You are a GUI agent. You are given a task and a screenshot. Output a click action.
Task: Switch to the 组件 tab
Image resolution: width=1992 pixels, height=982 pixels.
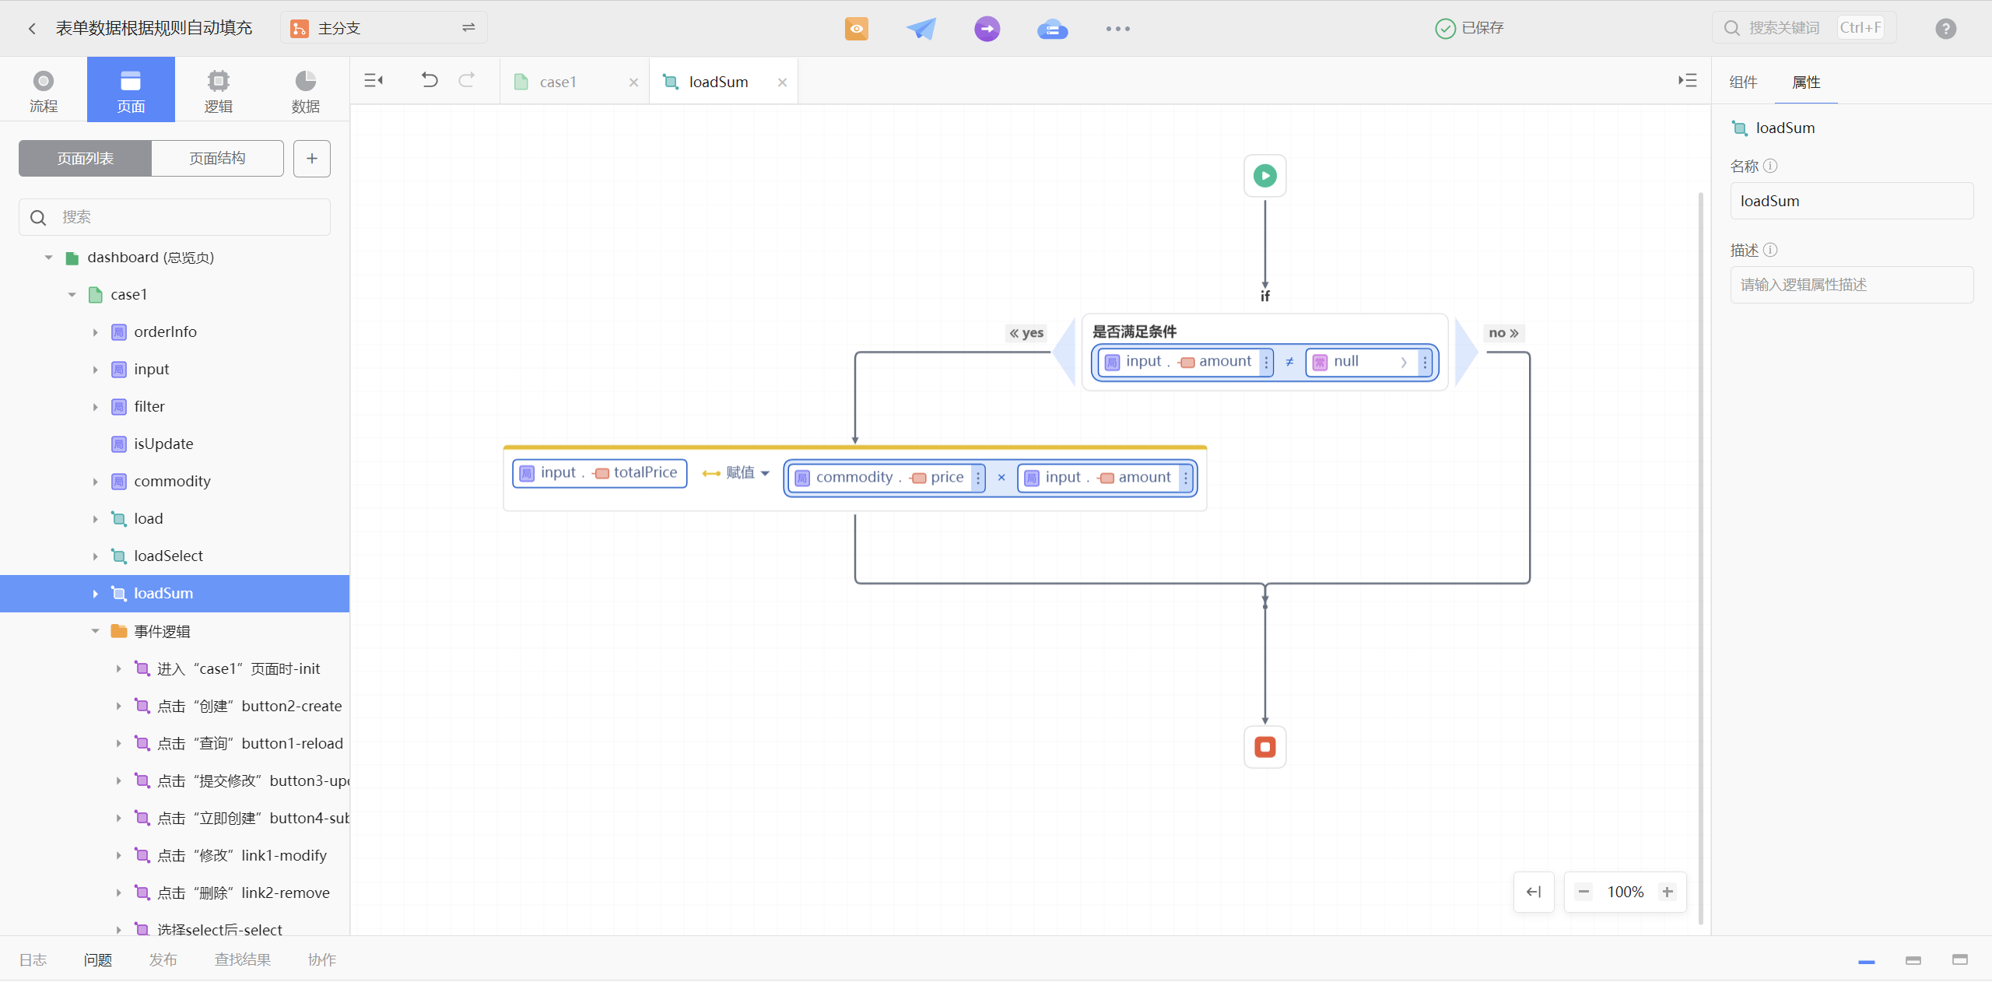[1743, 82]
